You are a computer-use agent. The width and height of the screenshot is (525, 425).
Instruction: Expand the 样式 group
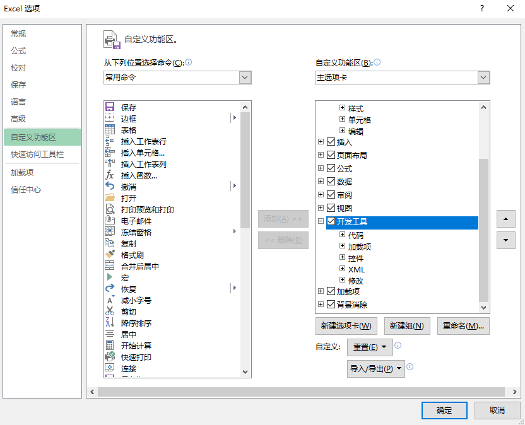click(342, 108)
